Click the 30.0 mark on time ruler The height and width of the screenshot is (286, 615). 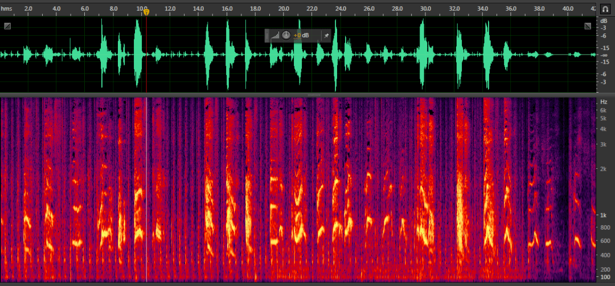click(425, 9)
